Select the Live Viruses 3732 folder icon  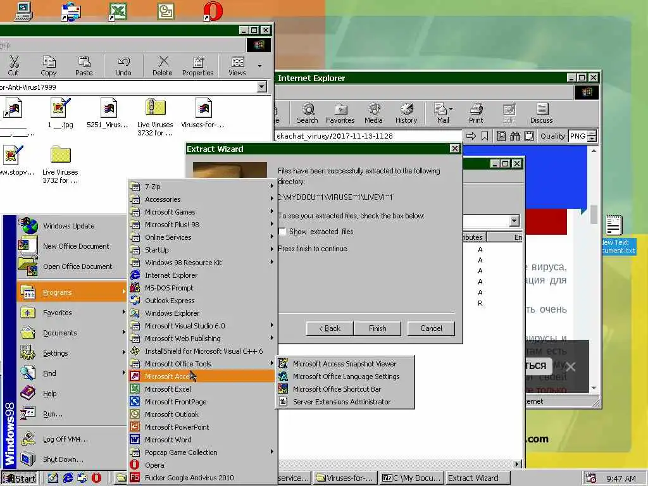pyautogui.click(x=60, y=154)
